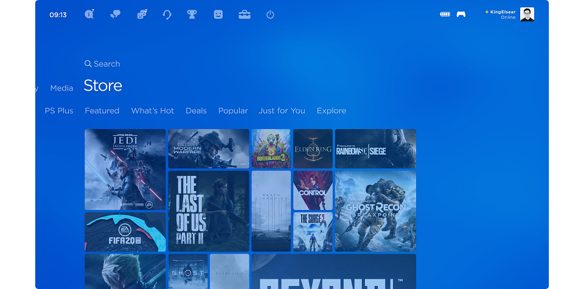Click the PS Plus yellow plus badge
This screenshot has width=584, height=289.
tap(487, 12)
